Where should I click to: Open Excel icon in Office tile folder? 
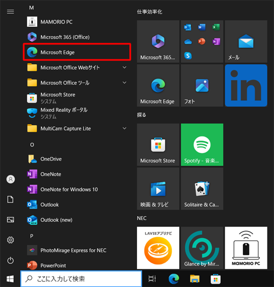[216, 27]
